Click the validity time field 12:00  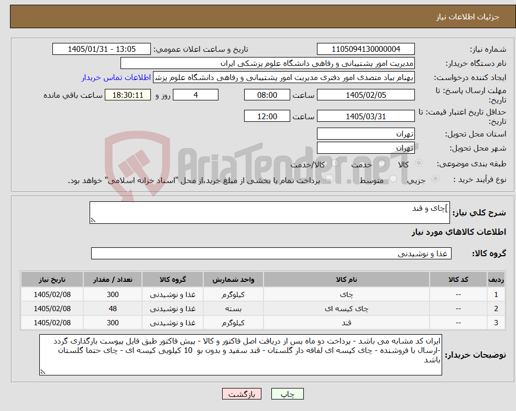coord(267,116)
